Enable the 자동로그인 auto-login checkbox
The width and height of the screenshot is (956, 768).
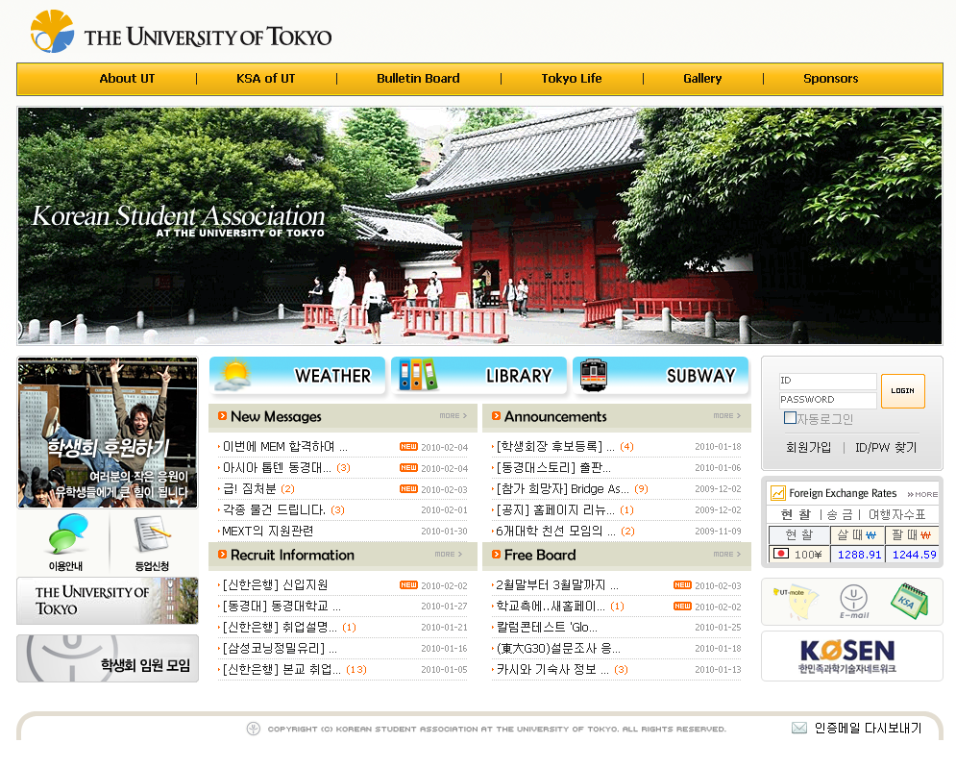click(x=790, y=418)
